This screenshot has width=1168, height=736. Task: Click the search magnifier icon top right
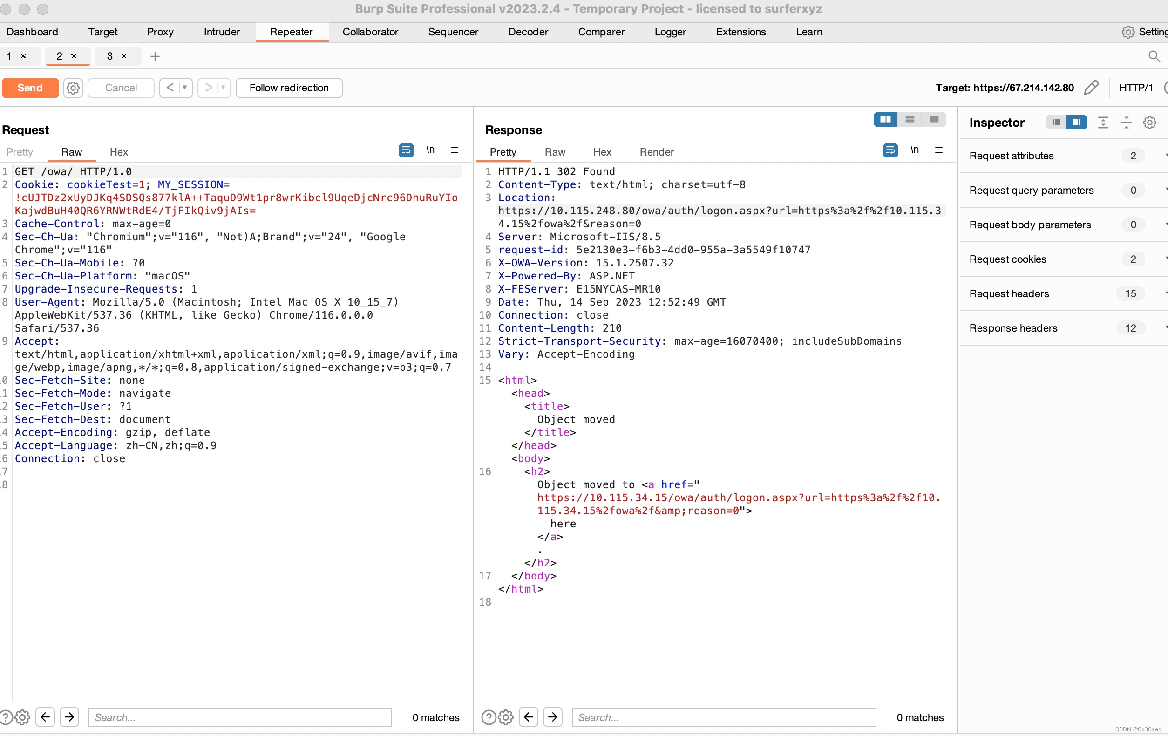[1154, 56]
